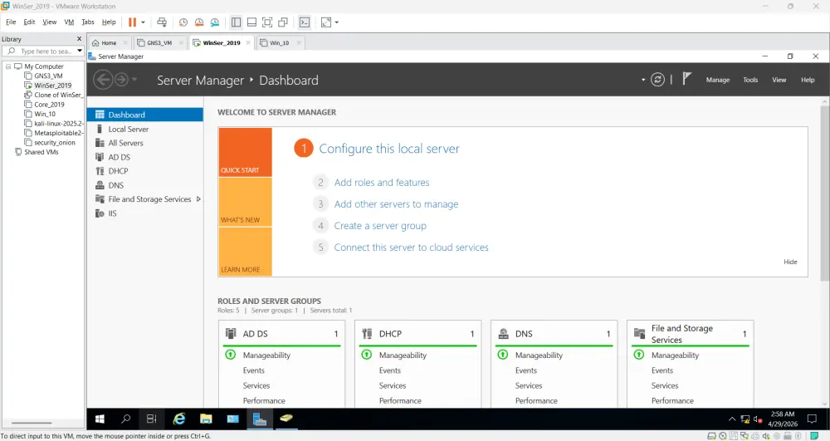Switch to the Win_10 tab

click(x=279, y=43)
